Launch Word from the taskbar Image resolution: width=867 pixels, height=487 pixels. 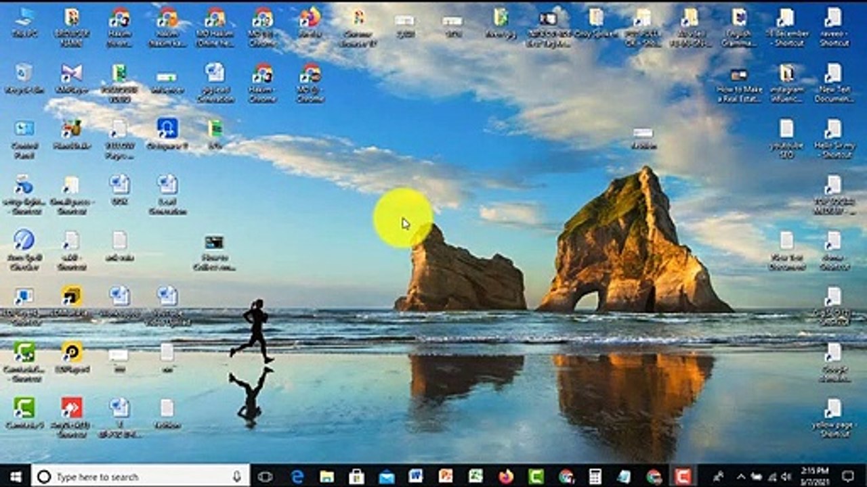[x=416, y=476]
